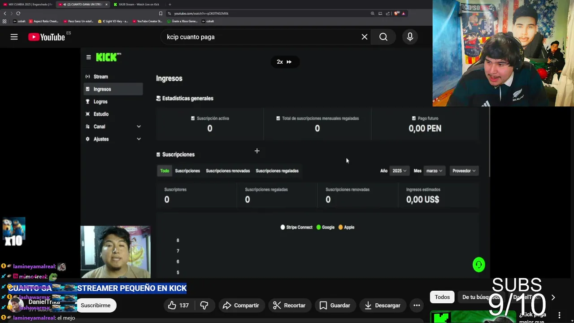Image resolution: width=574 pixels, height=323 pixels.
Task: Open the apps grid in bookmarks bar
Action: [4, 21]
